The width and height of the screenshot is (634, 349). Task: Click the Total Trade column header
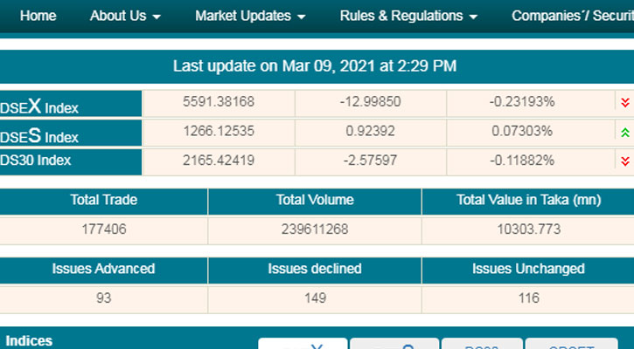(x=103, y=200)
